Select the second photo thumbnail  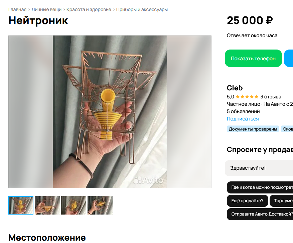tap(47, 205)
